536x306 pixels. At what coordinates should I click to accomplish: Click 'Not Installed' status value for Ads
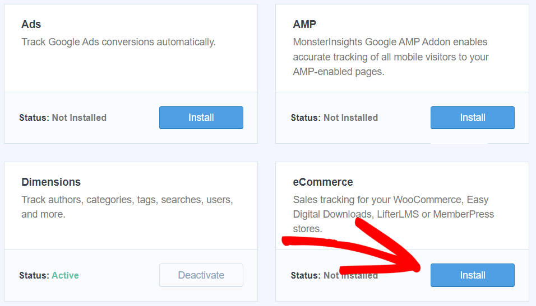[x=79, y=117]
